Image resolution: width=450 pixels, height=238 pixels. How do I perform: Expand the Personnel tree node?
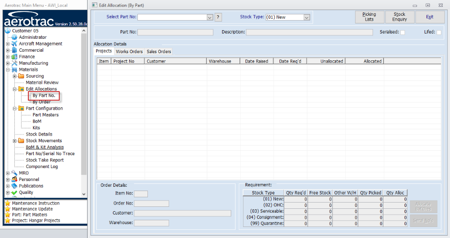tap(8, 180)
